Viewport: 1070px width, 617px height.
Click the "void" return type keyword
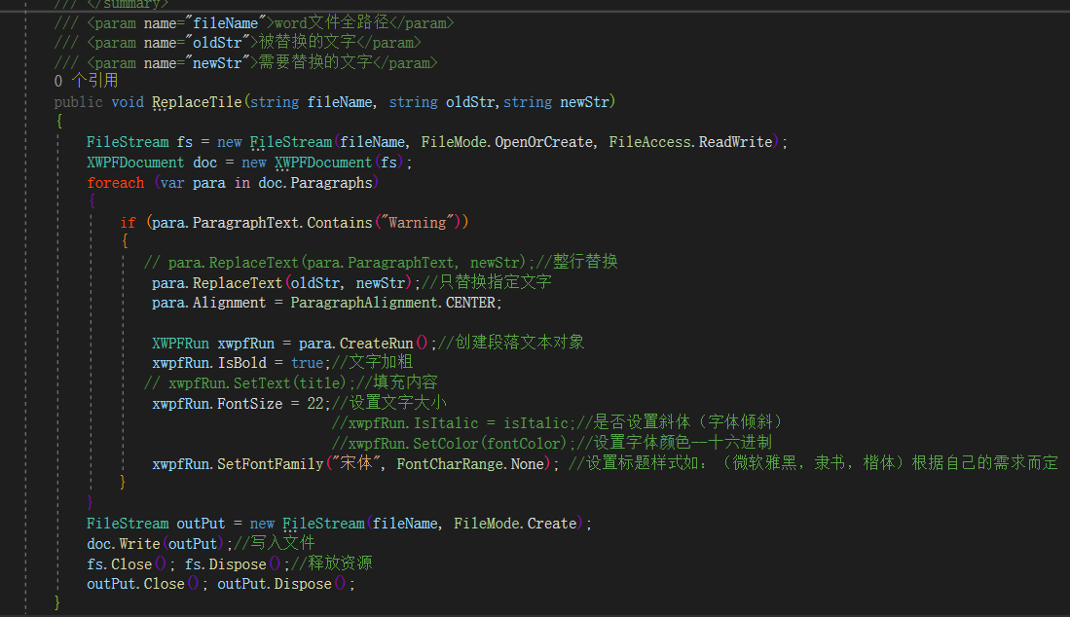128,102
